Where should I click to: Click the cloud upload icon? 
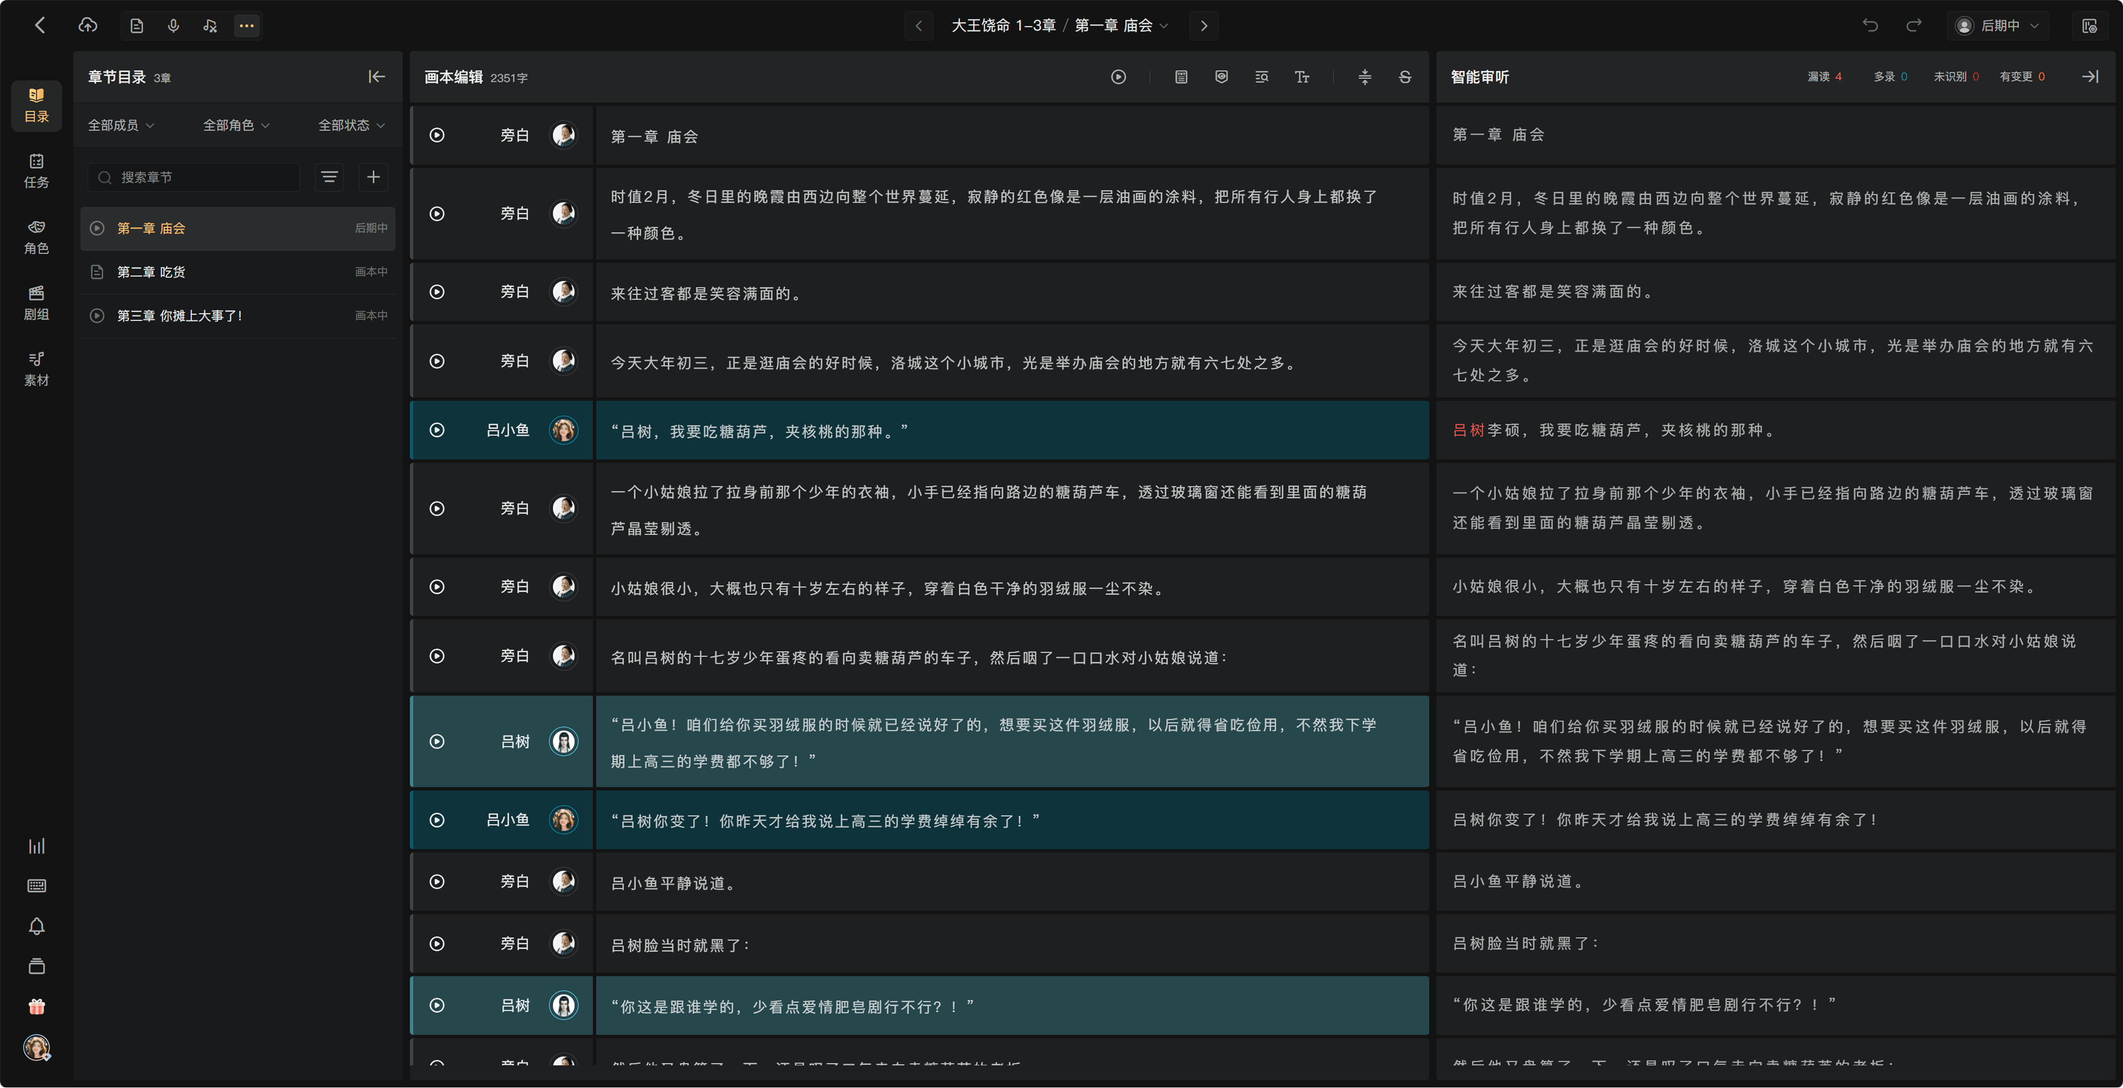87,25
